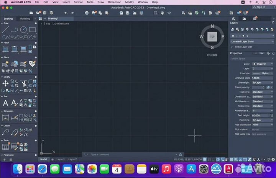Toggle Polar Tracking in status bar
The image size is (276, 178).
(x=218, y=159)
